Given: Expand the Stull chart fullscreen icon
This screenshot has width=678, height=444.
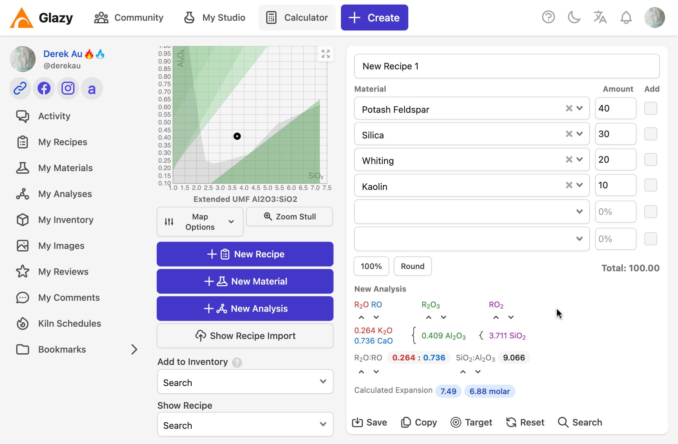Looking at the screenshot, I should pos(326,54).
